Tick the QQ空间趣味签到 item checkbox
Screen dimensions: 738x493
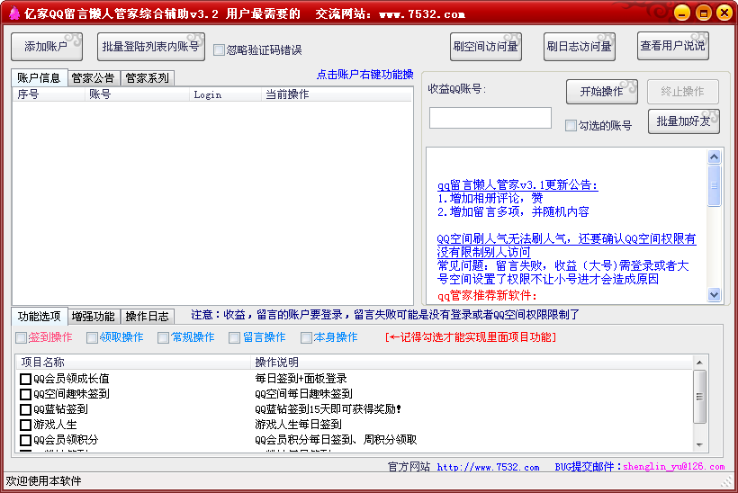(x=26, y=394)
